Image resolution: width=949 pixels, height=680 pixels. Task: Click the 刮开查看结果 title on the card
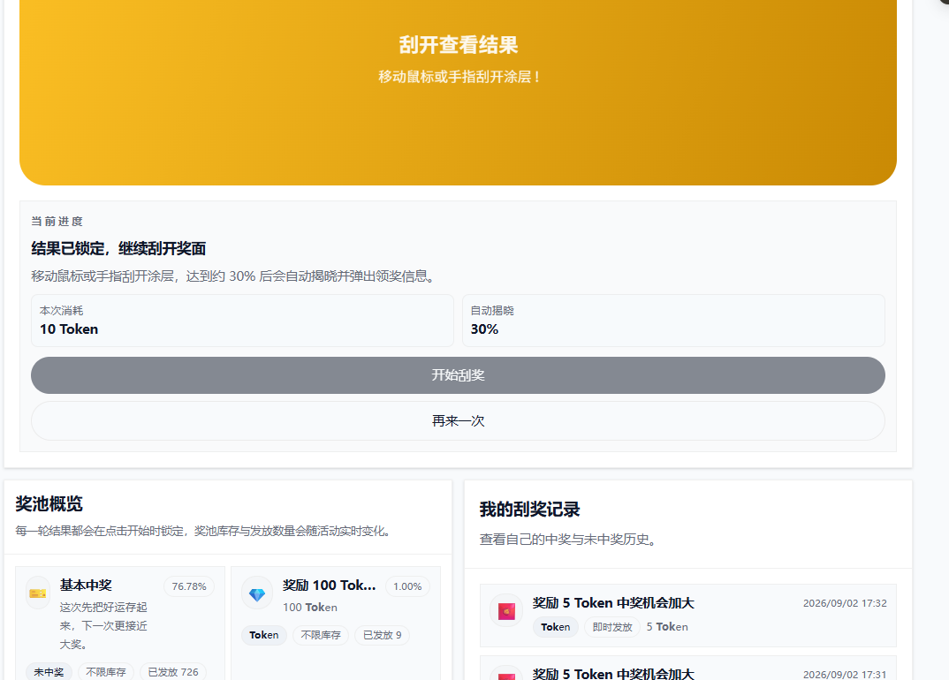pos(459,45)
